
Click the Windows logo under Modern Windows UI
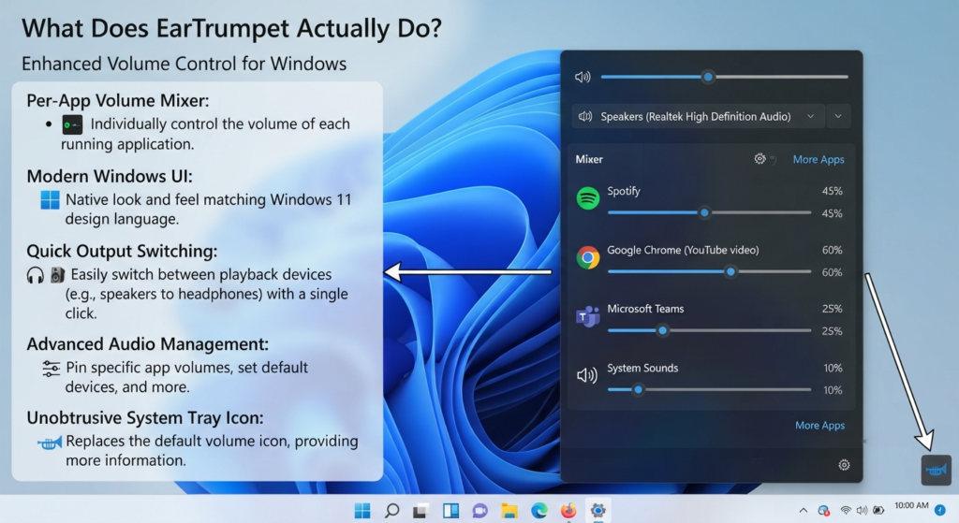pos(51,200)
